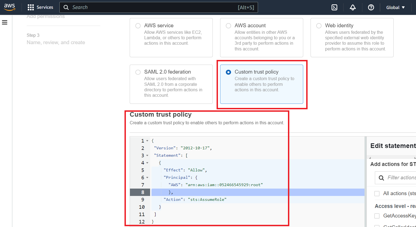Check the All actions checkbox

(x=377, y=193)
